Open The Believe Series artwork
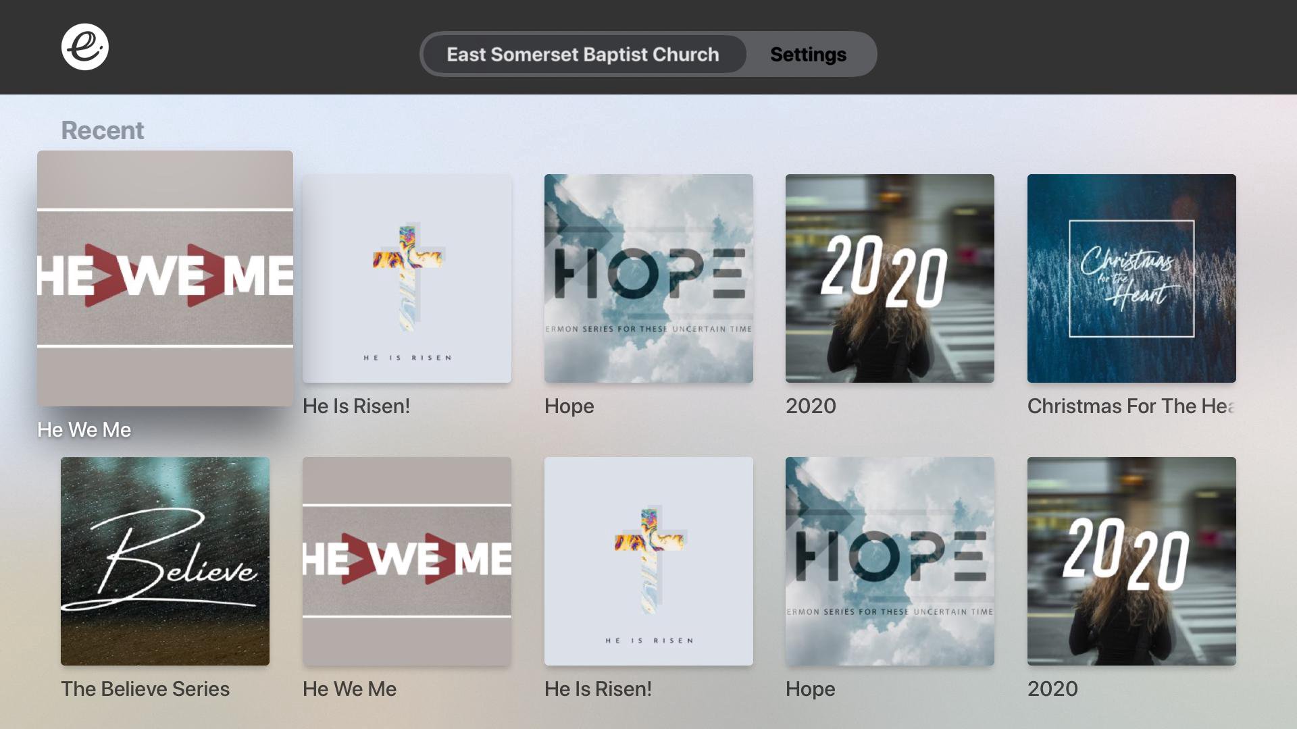1297x729 pixels. click(165, 561)
